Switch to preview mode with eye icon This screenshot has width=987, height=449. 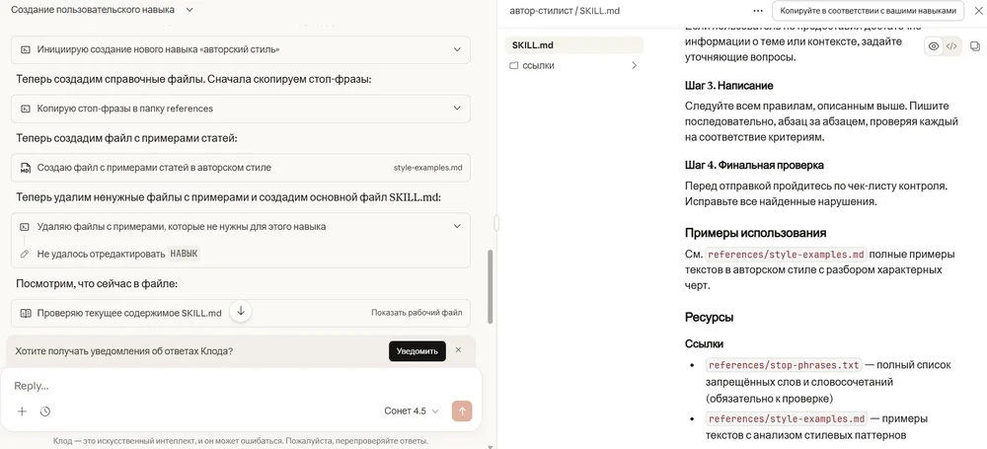coord(934,46)
